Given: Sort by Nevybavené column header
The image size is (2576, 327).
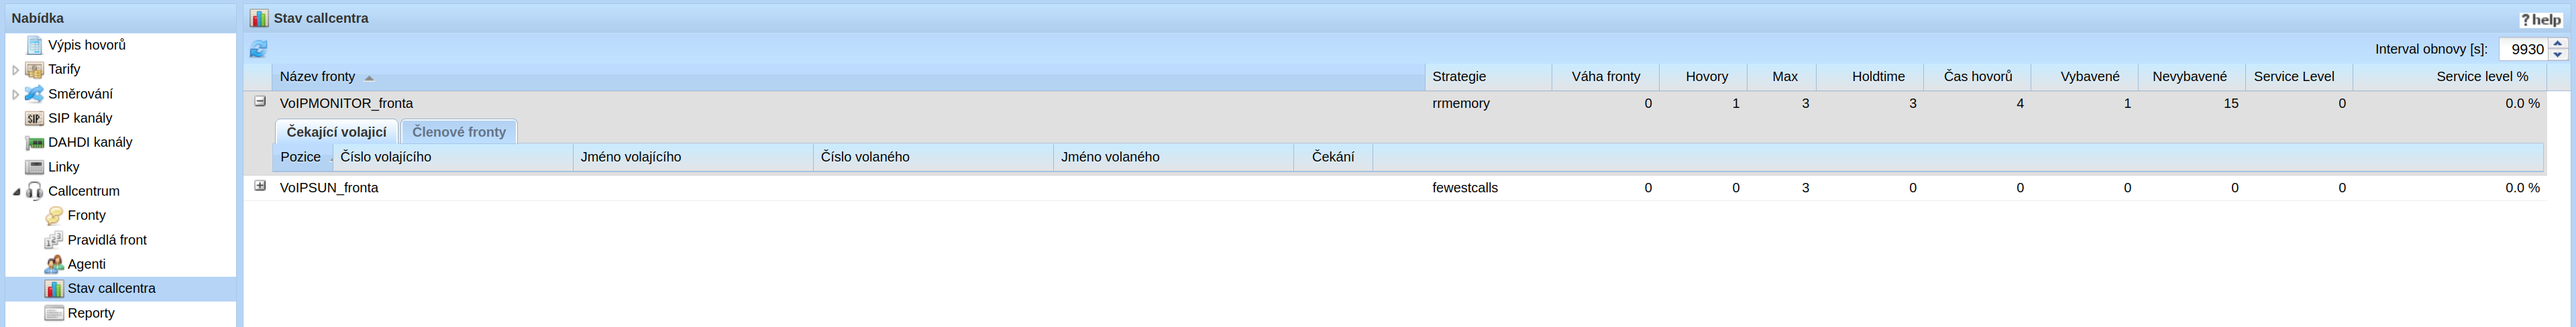Looking at the screenshot, I should 2192,77.
